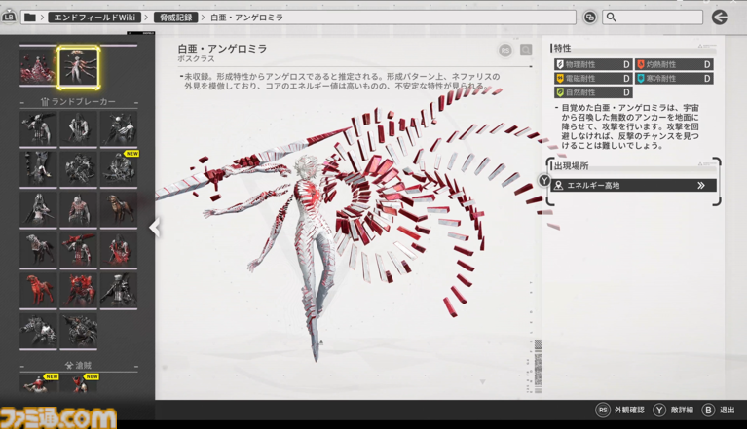Click the folder icon in the breadcrumb bar
747x429 pixels.
point(30,18)
